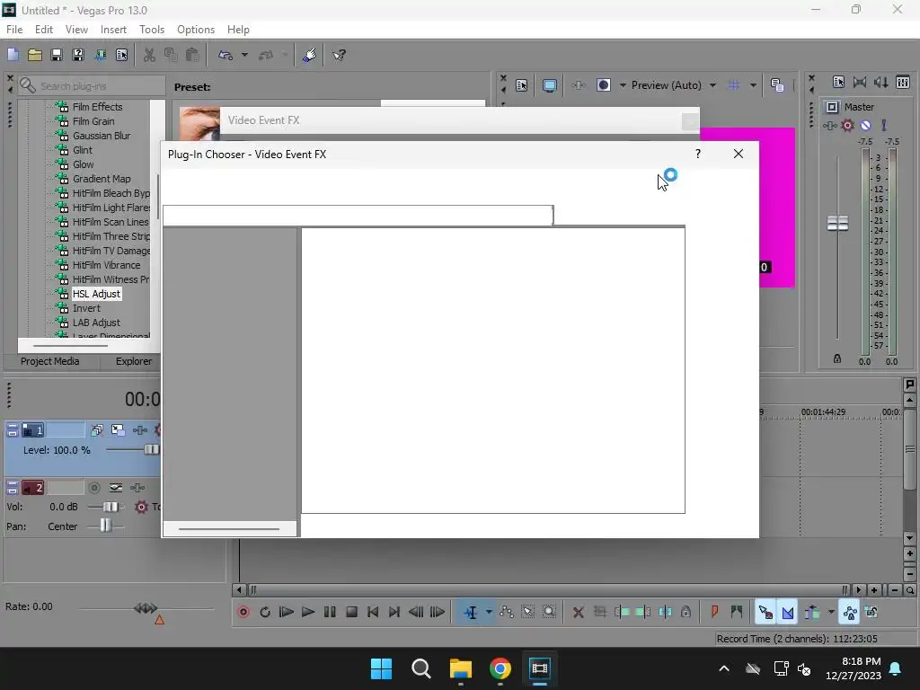Image resolution: width=920 pixels, height=690 pixels.
Task: Open the View menu
Action: click(76, 30)
